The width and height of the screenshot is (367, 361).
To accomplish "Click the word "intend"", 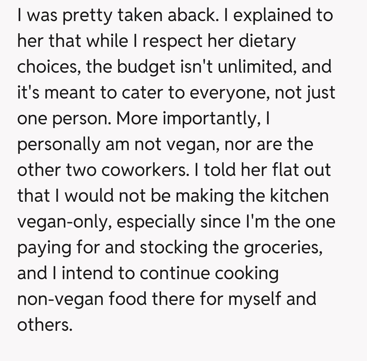I will click(89, 273).
